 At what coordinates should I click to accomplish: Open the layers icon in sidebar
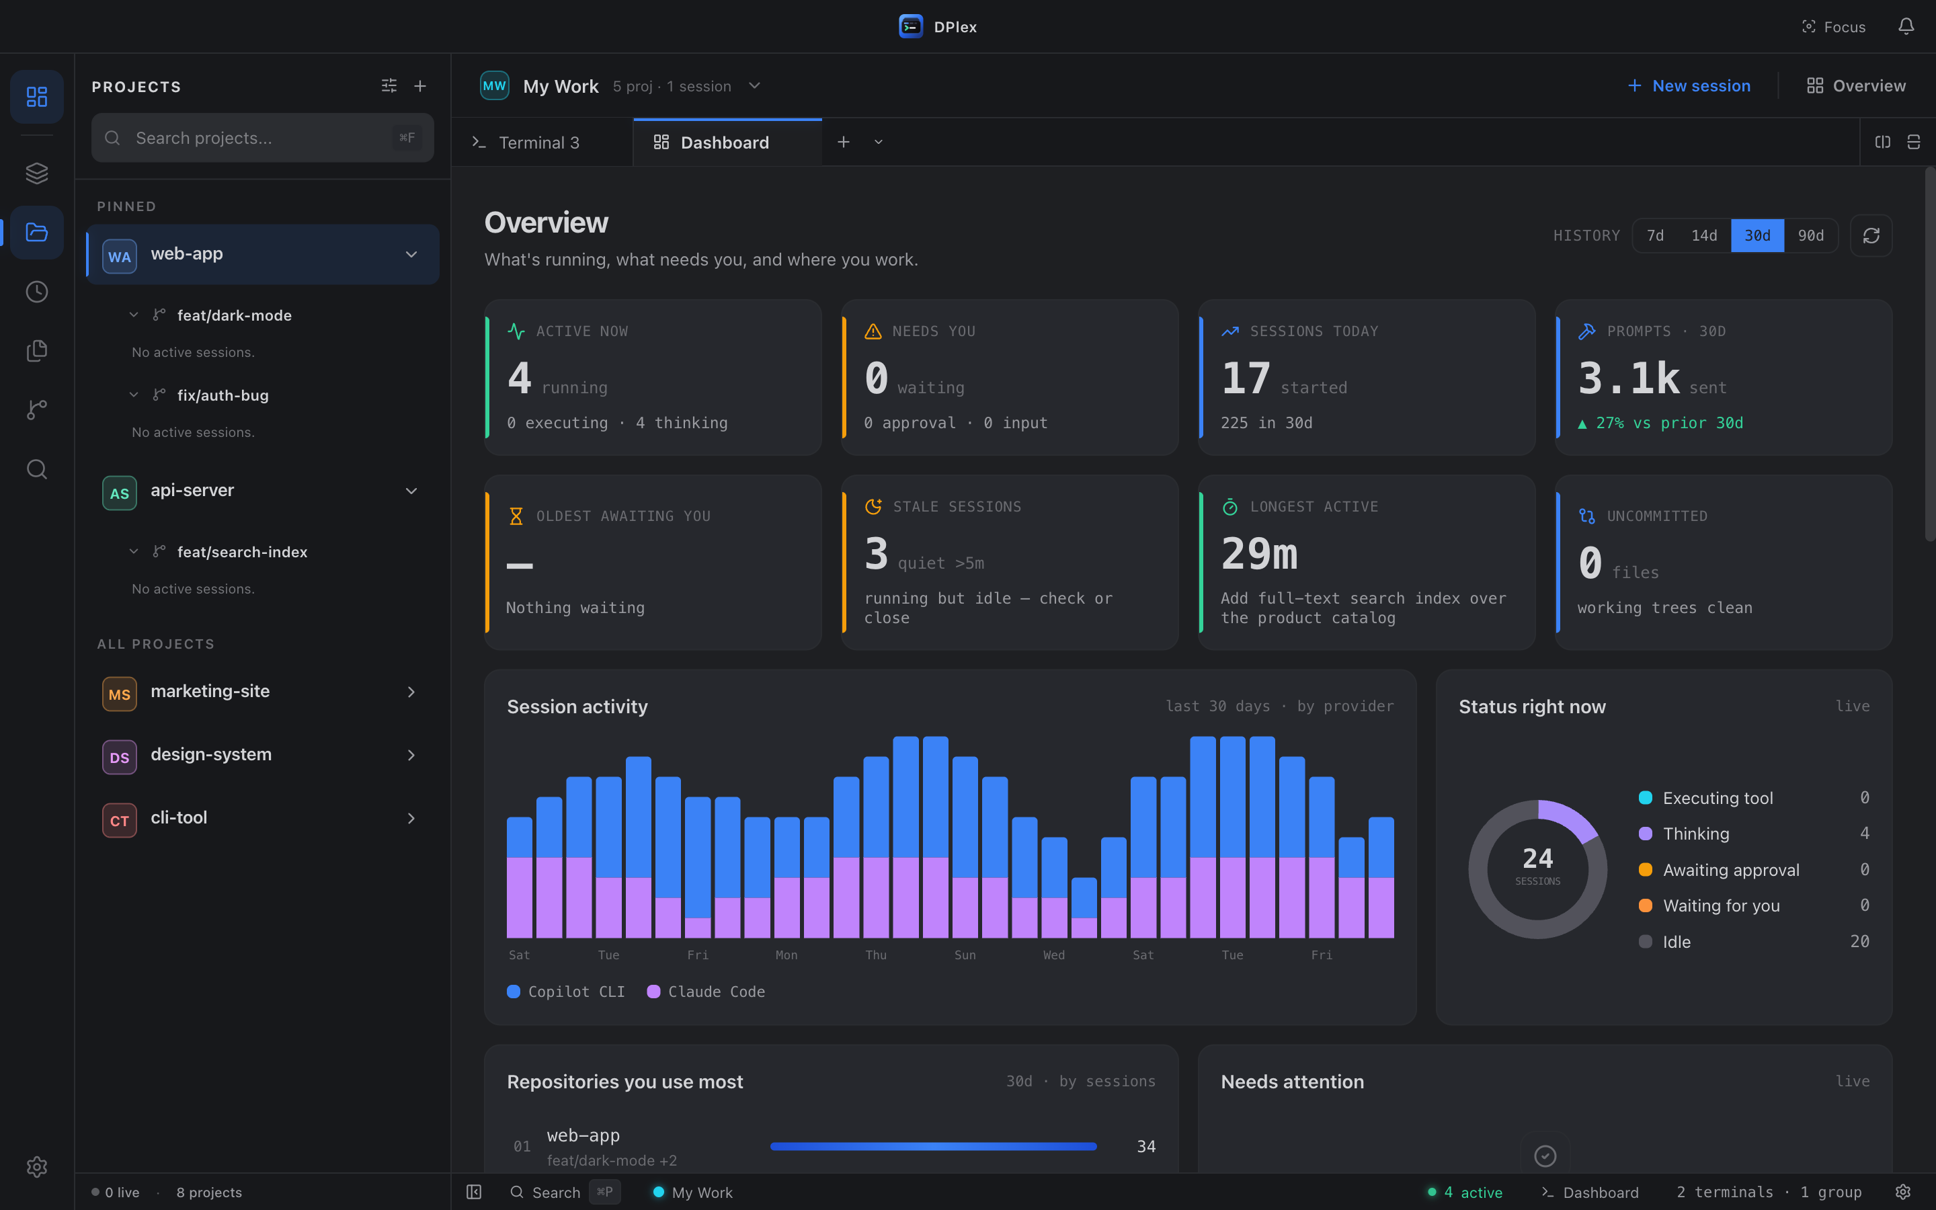tap(37, 173)
